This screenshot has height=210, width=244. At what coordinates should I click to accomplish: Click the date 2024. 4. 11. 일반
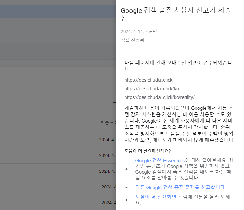click(139, 31)
